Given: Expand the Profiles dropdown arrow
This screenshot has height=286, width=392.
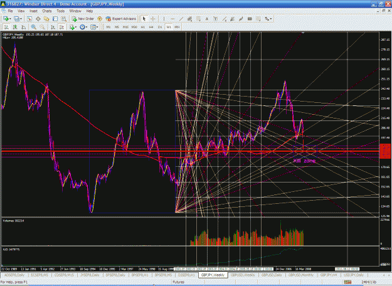Looking at the screenshot, I should pyautogui.click(x=21, y=19).
